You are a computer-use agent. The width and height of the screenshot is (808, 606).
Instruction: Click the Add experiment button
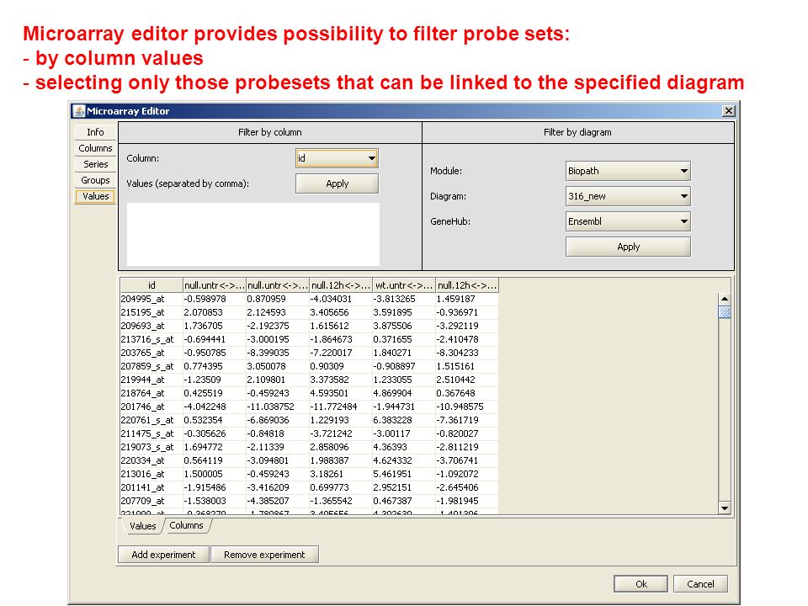coord(163,555)
